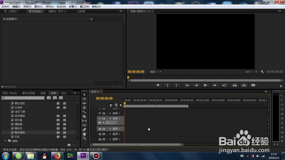Expand the 音频 3 track
285x160 pixels.
point(110,139)
